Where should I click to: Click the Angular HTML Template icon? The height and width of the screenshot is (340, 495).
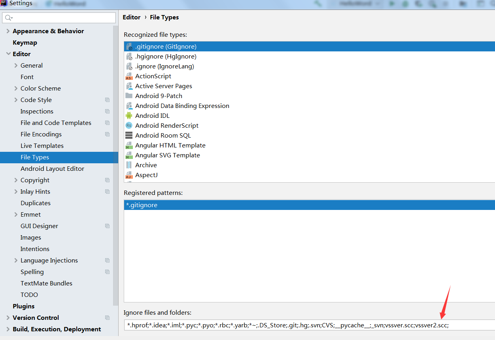tap(129, 145)
